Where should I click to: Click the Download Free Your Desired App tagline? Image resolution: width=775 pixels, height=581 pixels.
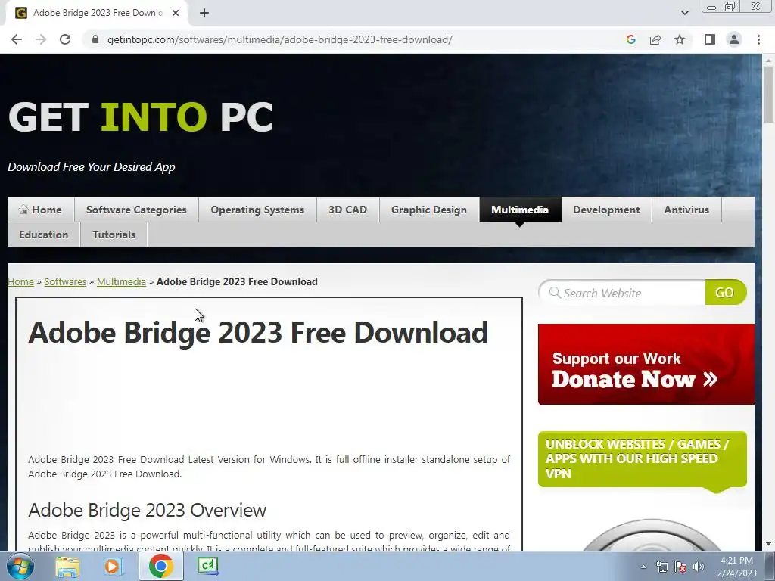coord(92,167)
